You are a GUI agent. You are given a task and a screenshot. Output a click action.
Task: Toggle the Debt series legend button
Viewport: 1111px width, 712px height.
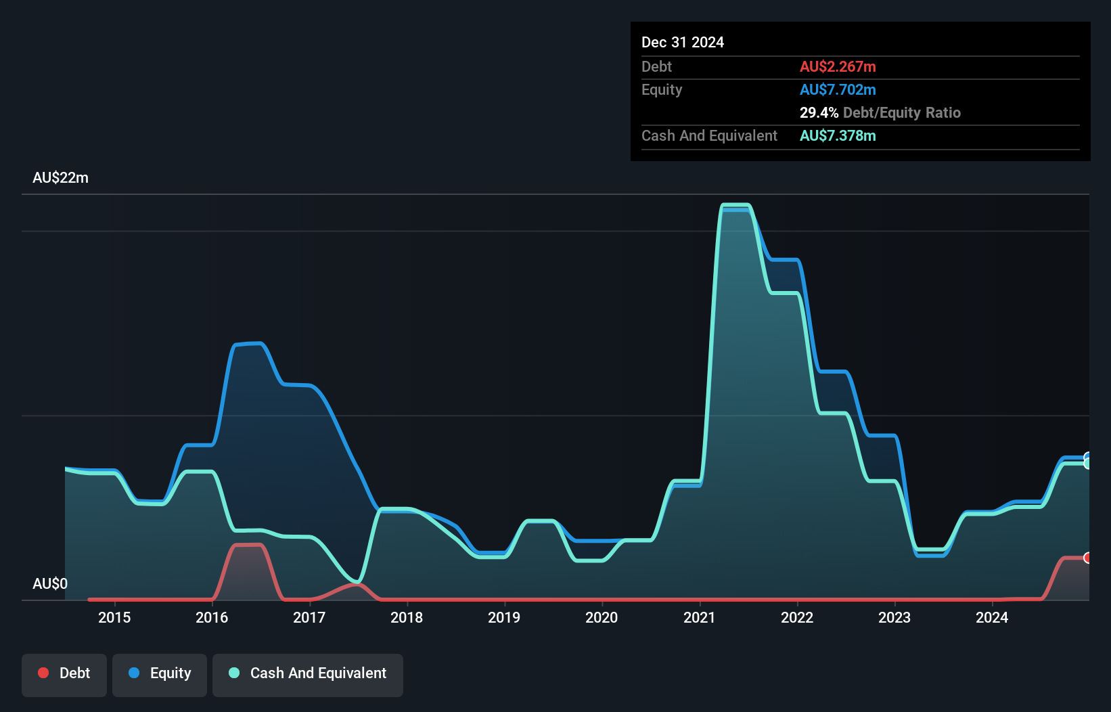point(64,675)
